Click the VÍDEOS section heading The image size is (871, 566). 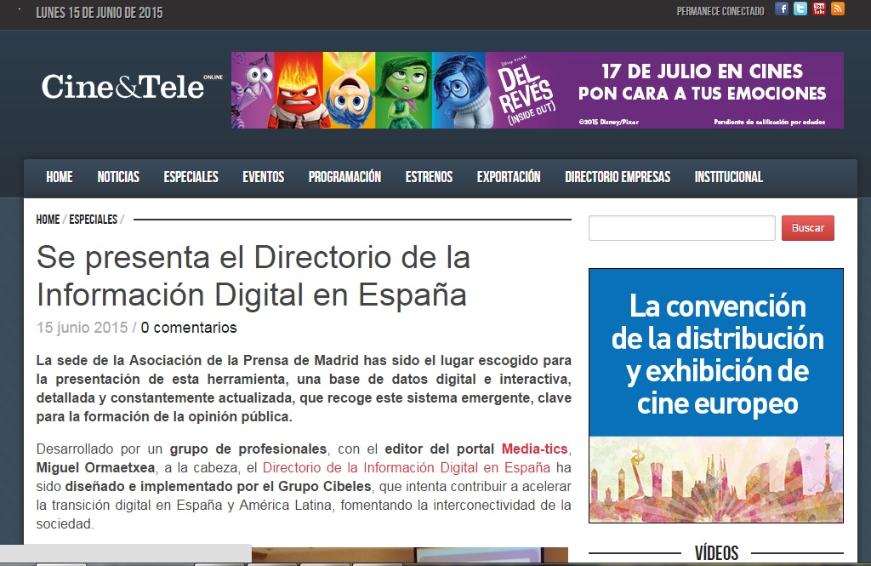(x=716, y=552)
